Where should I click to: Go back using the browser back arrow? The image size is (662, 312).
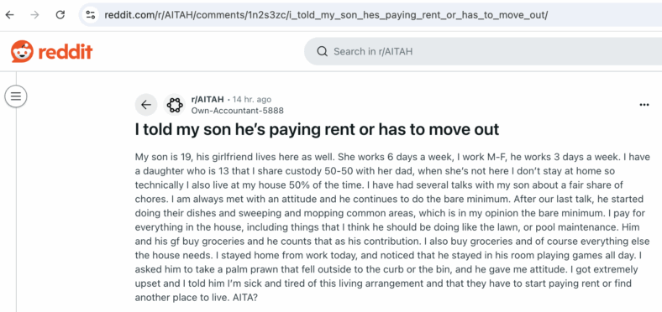[x=9, y=15]
